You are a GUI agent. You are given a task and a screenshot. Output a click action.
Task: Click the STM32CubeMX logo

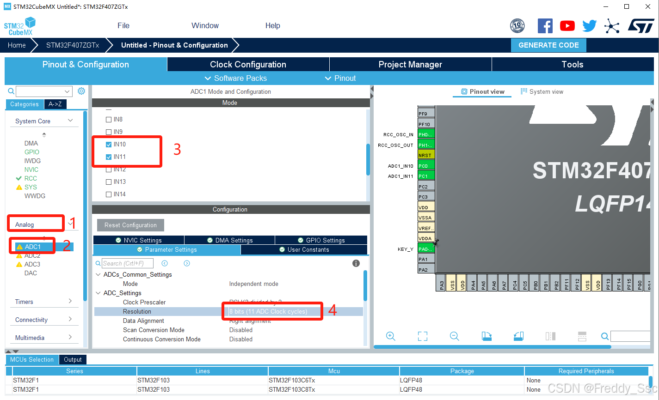tap(19, 26)
